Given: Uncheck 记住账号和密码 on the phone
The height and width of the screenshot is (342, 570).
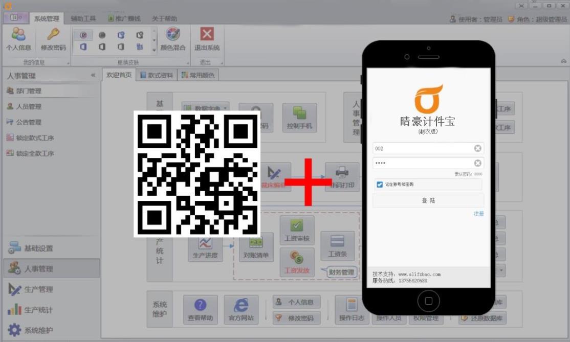Looking at the screenshot, I should point(380,185).
